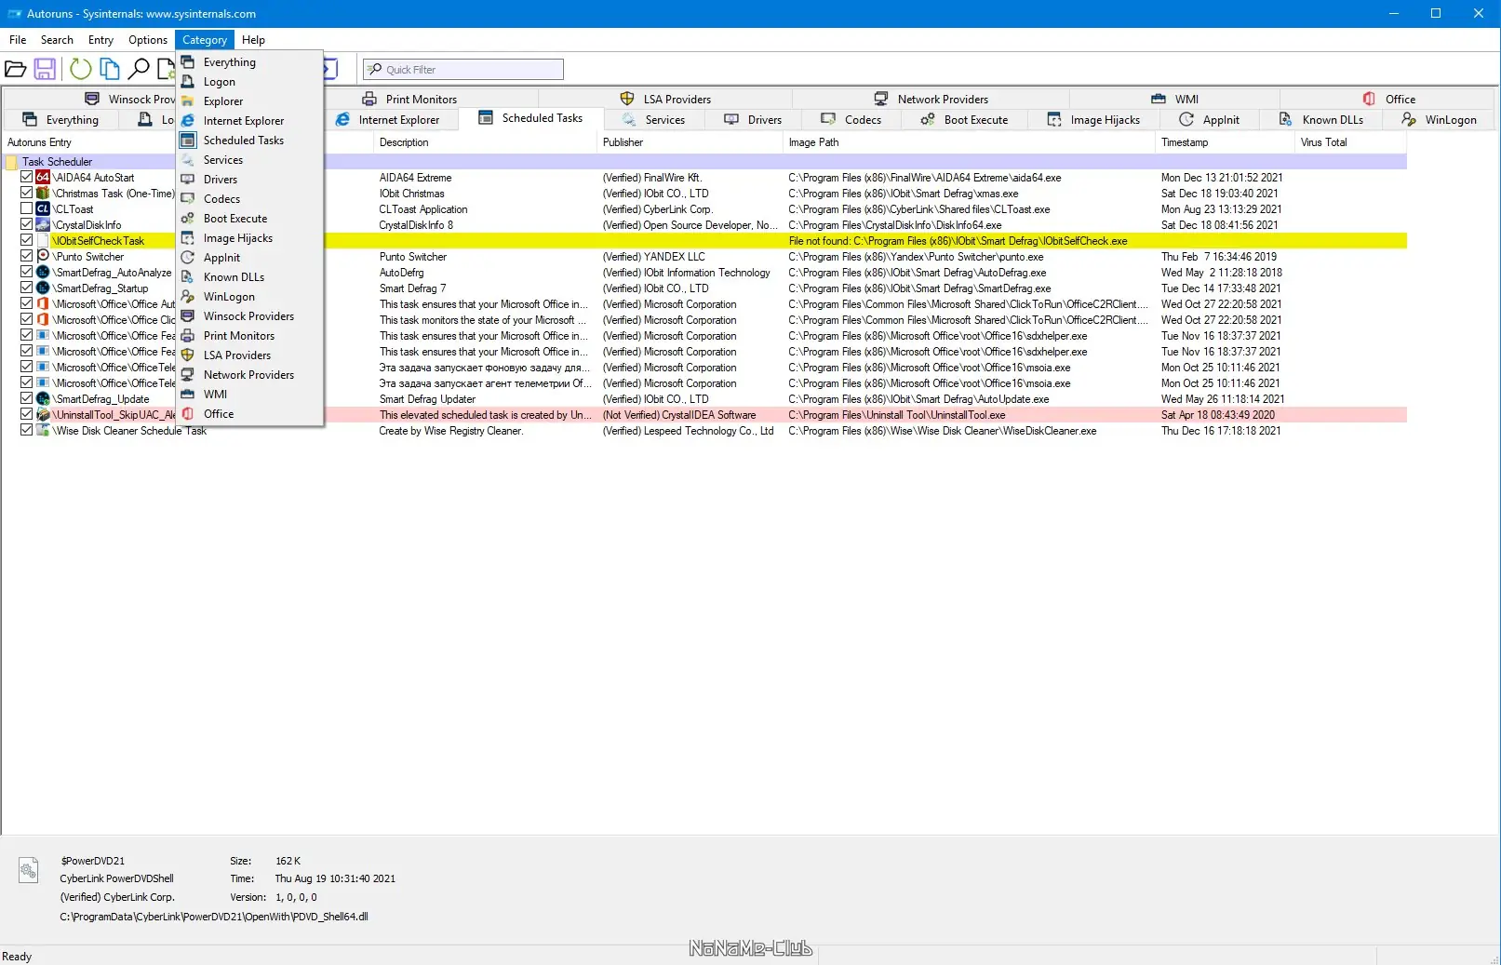Click the Copy toolbar icon

[110, 69]
